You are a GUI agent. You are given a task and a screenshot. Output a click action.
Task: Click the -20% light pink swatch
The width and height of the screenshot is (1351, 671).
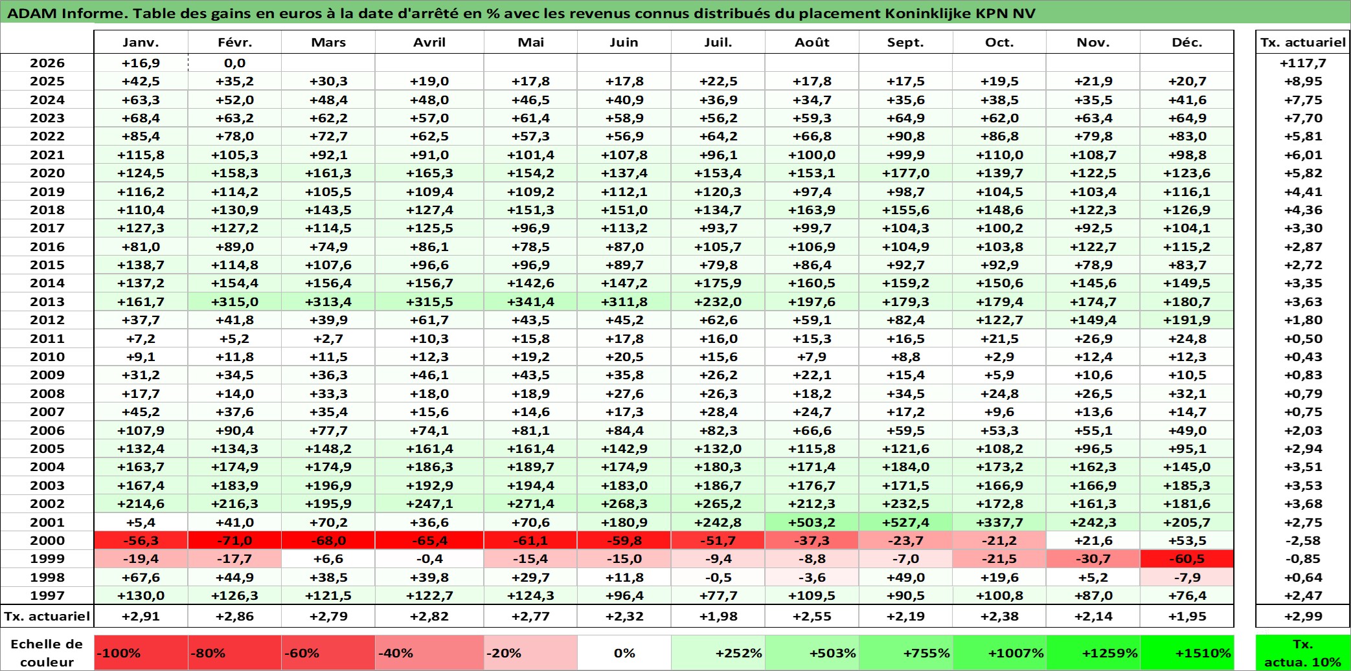click(530, 653)
